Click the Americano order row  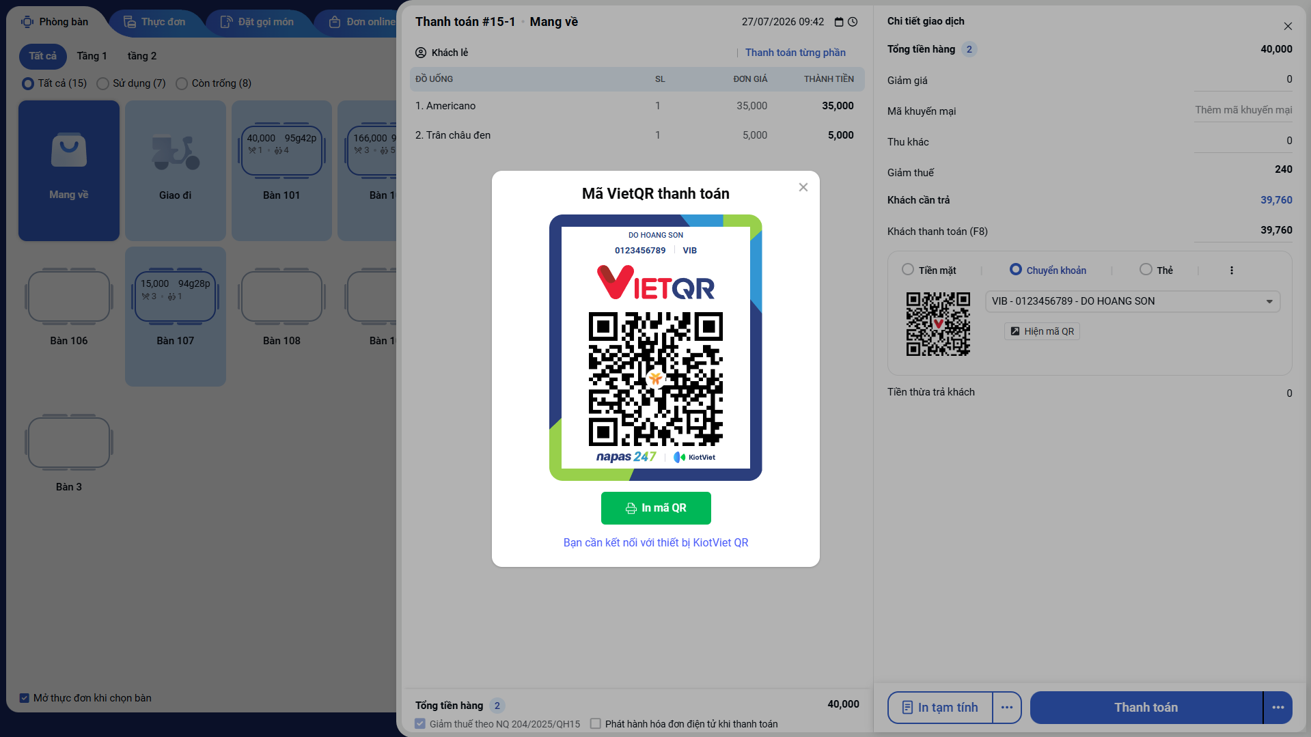click(637, 106)
